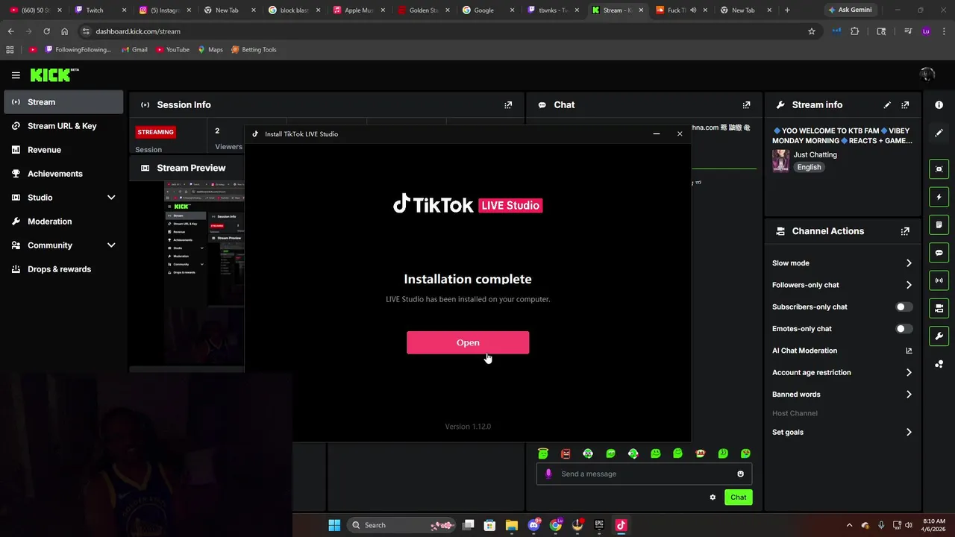Open Discord from the taskbar
This screenshot has width=955, height=537.
tap(533, 525)
